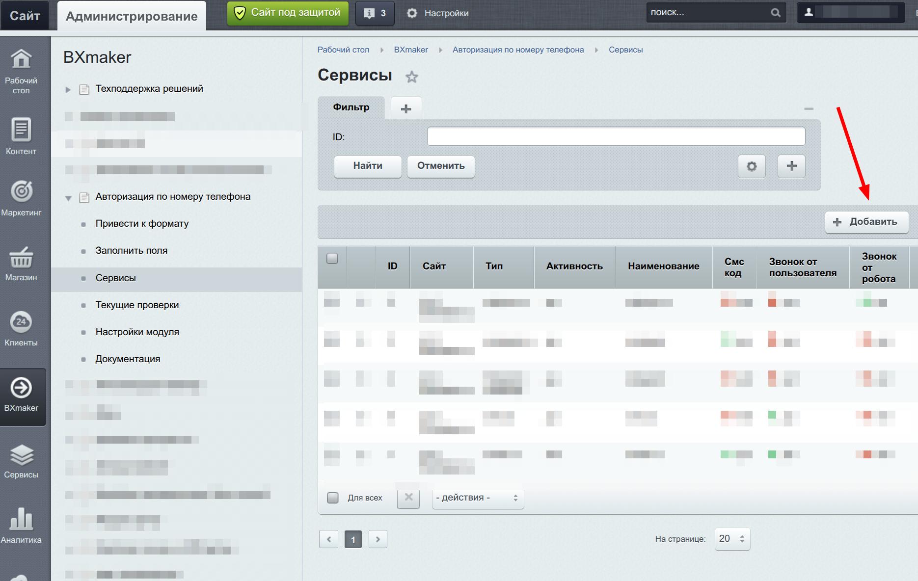Click the search magnifier icon
The height and width of the screenshot is (581, 918).
coord(775,13)
